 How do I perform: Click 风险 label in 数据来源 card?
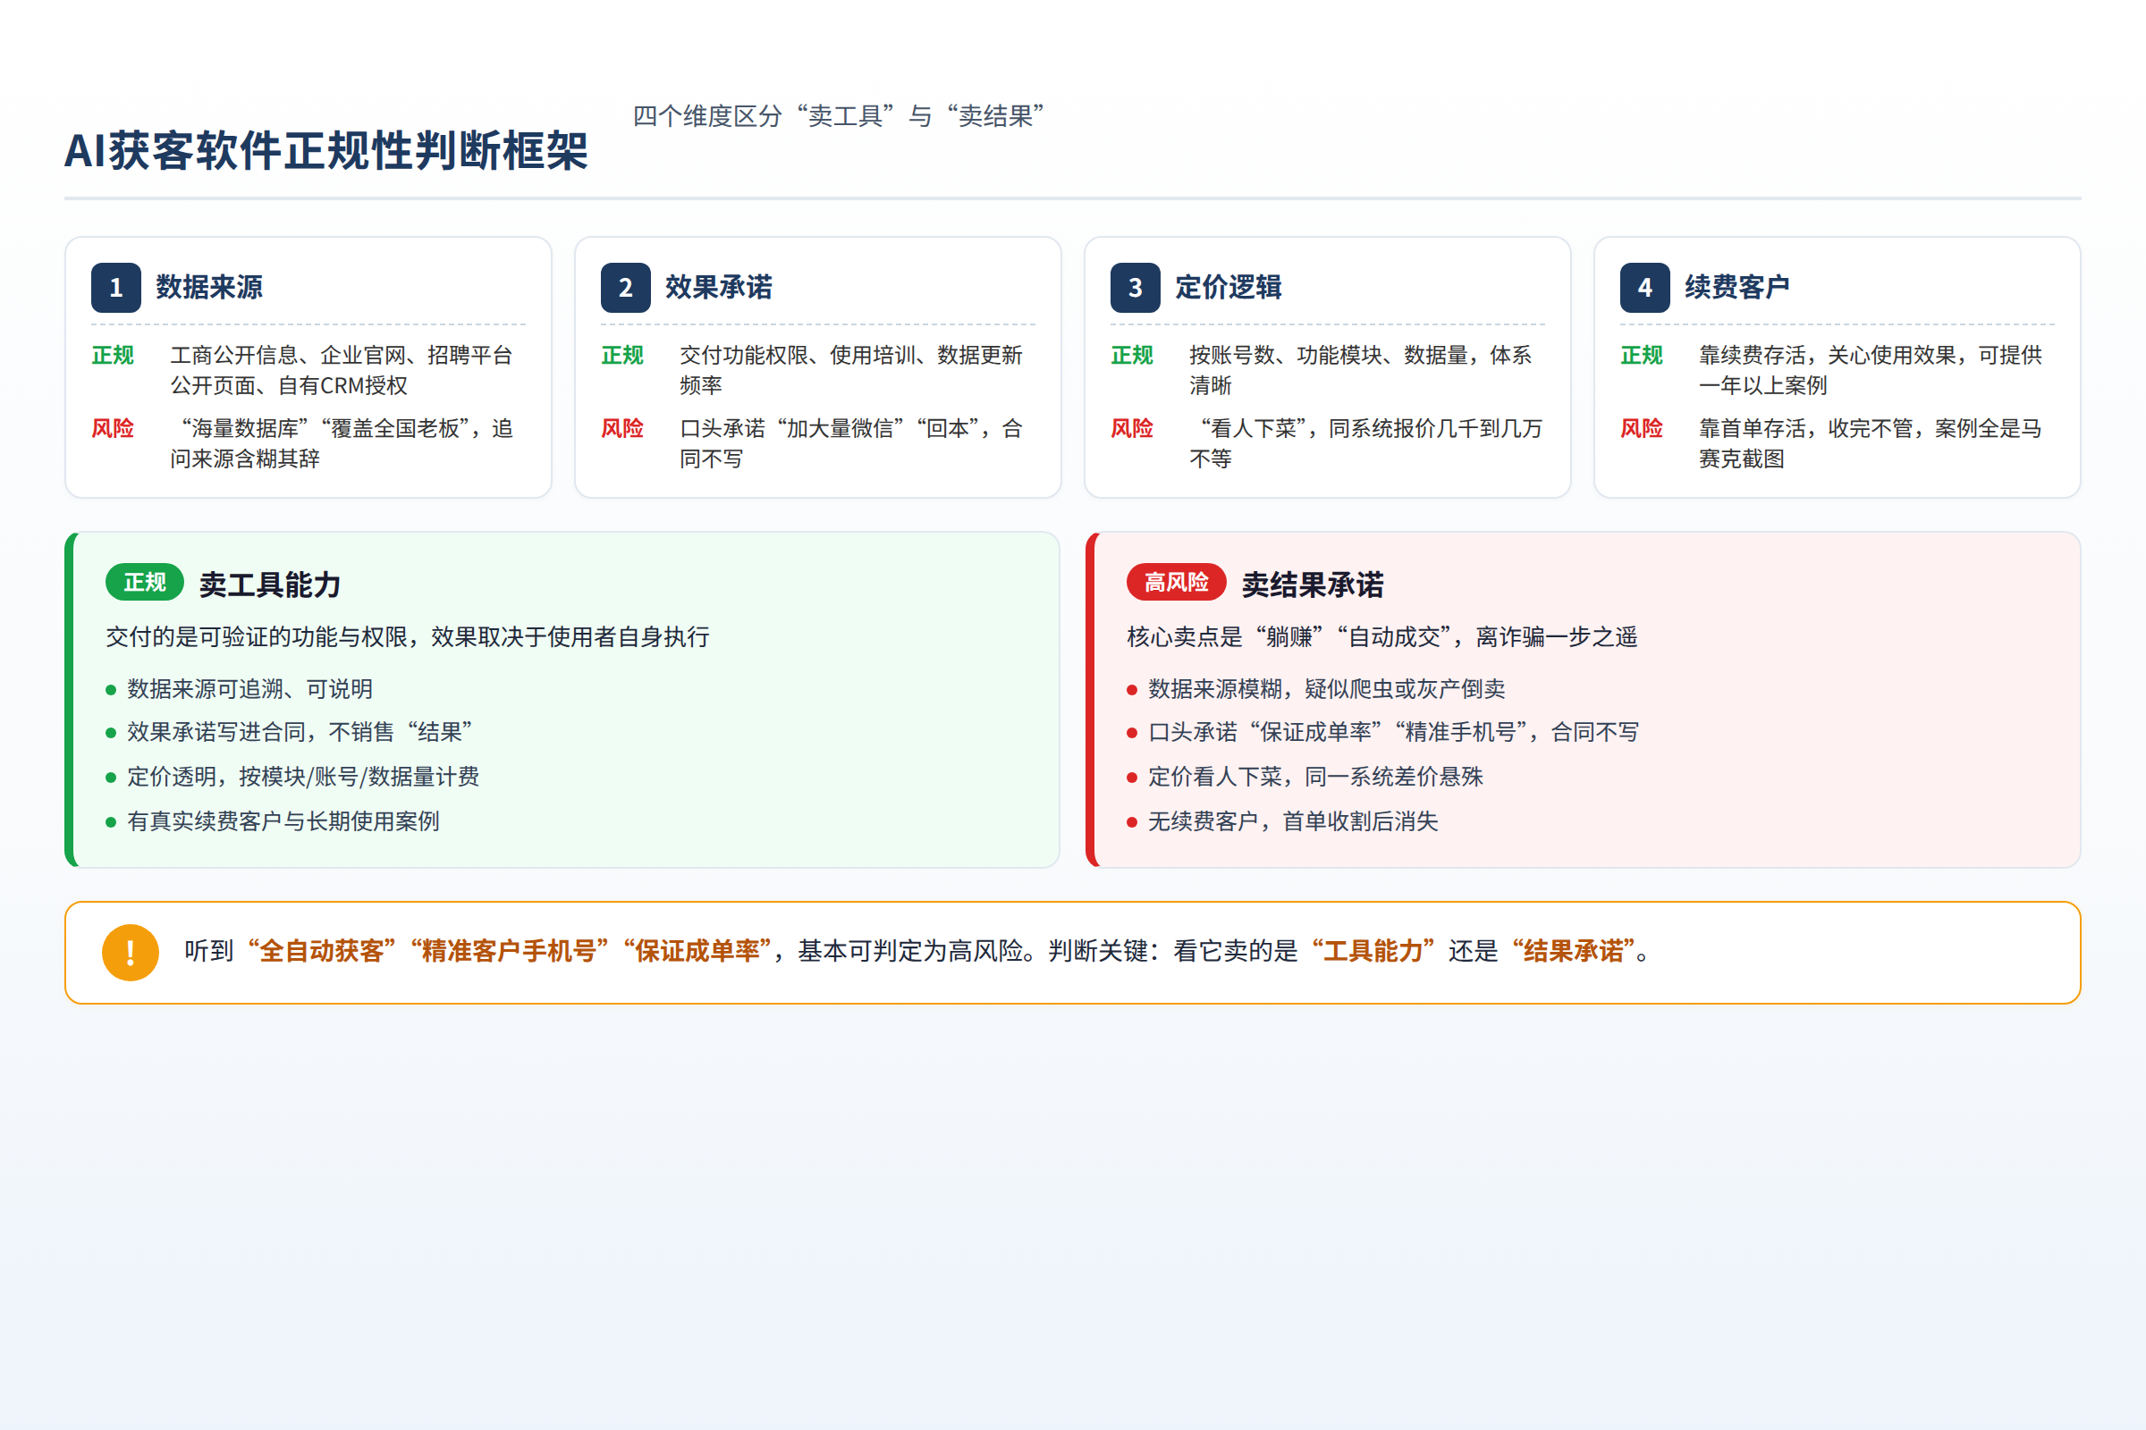point(113,428)
